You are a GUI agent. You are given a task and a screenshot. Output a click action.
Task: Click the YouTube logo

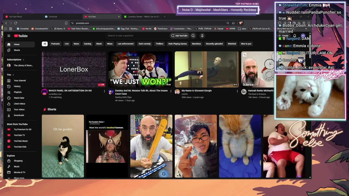pos(21,36)
